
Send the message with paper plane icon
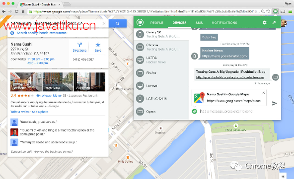[x=275, y=103]
